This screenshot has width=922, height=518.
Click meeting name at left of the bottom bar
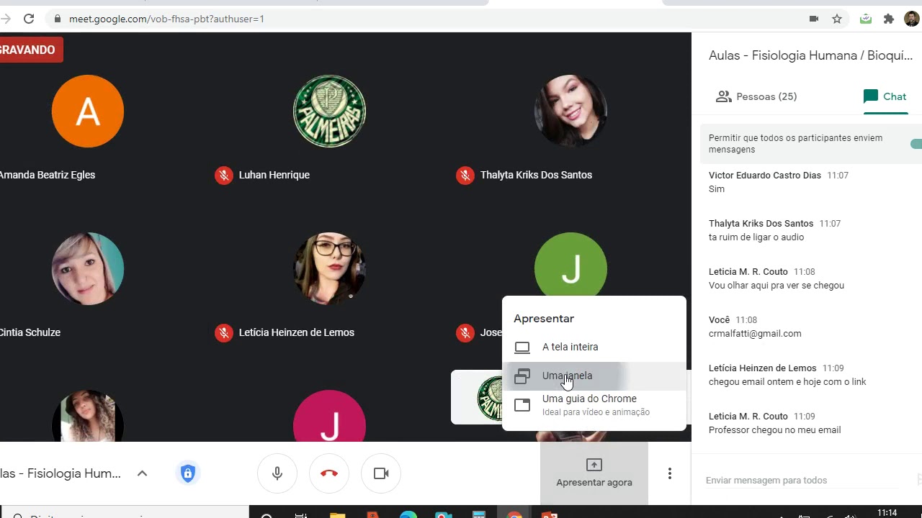click(61, 473)
